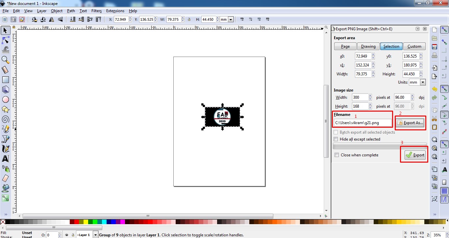Screen dimensions: 449x238
Task: Increase opacity O: value stepper
Action: pyautogui.click(x=60, y=234)
